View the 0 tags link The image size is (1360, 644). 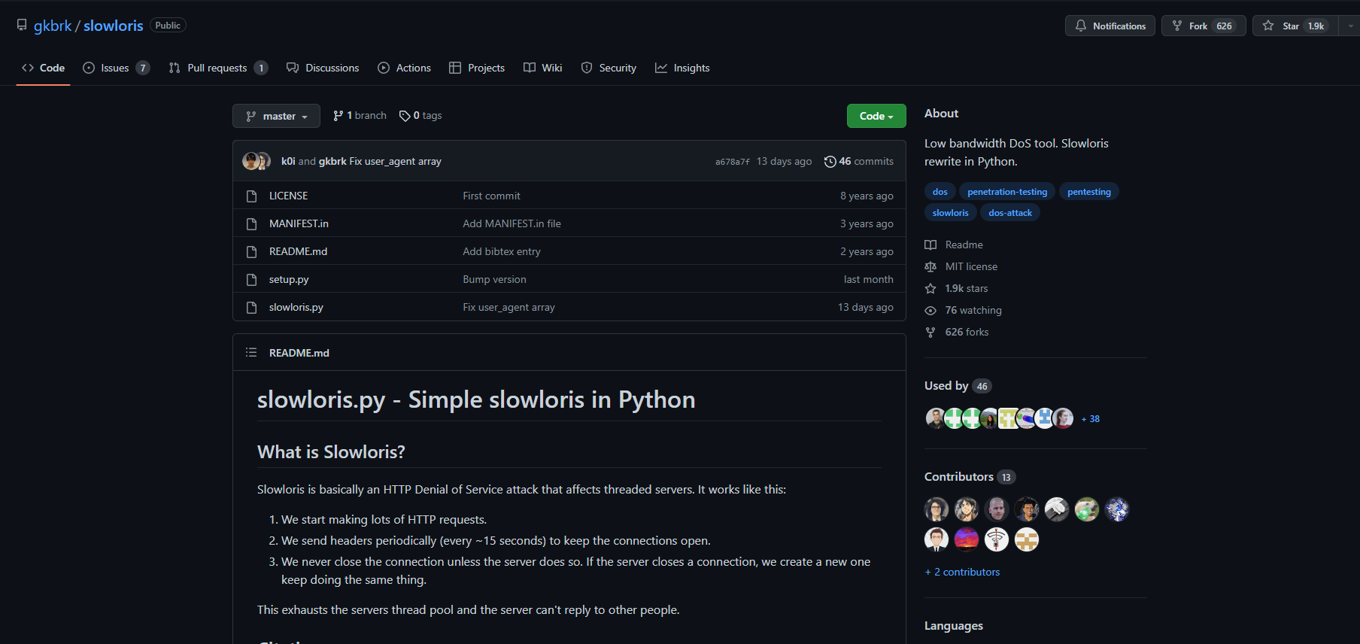[420, 116]
